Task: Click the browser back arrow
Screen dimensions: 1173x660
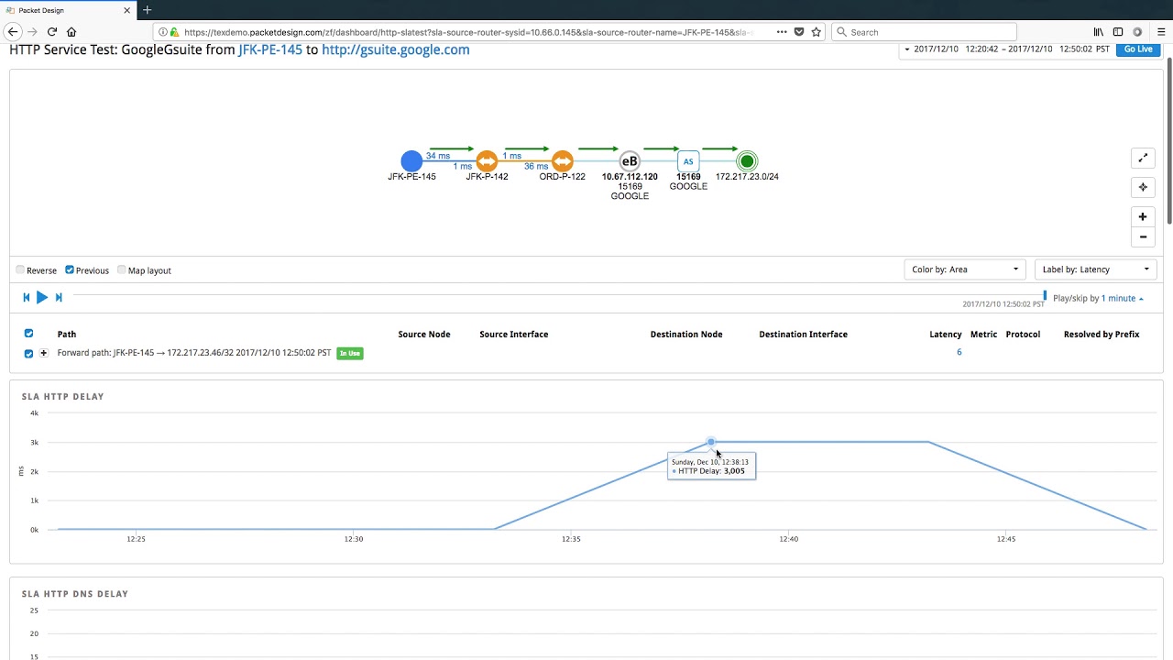Action: point(13,32)
